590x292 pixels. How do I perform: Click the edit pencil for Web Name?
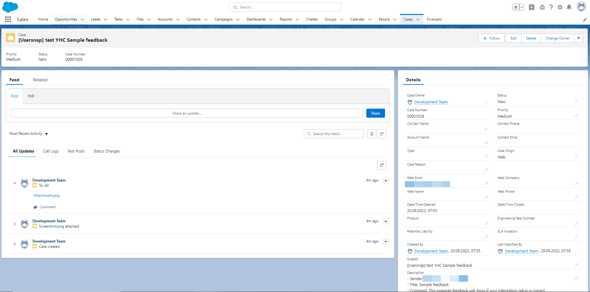click(486, 197)
